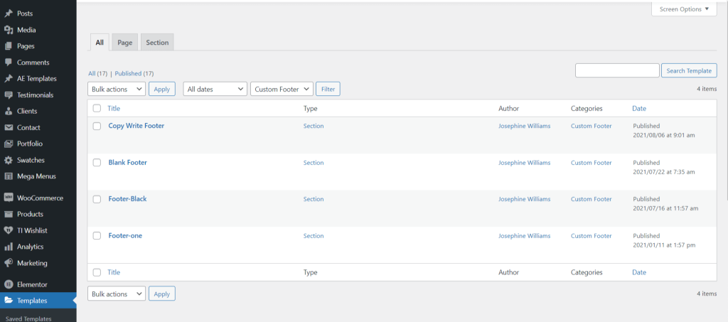Click the Pages icon in sidebar

pos(9,46)
